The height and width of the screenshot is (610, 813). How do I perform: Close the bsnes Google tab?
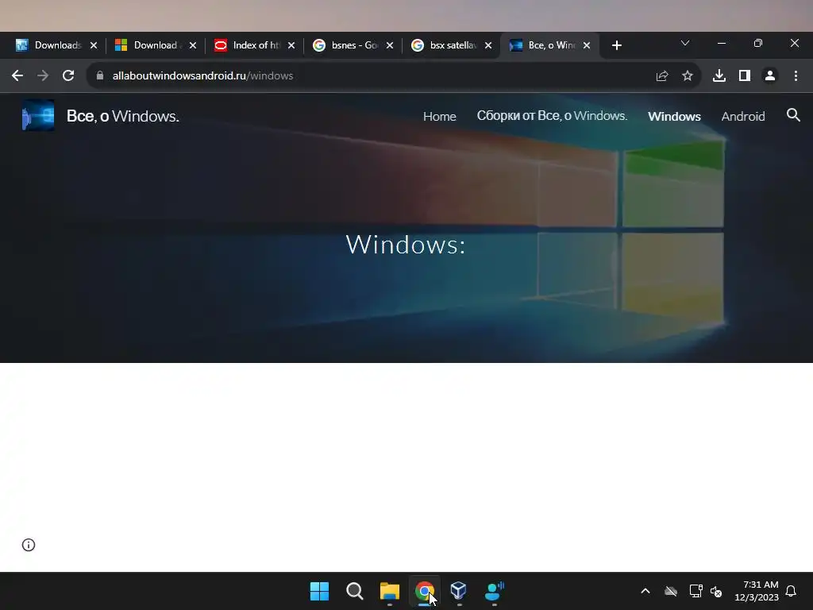tap(390, 45)
